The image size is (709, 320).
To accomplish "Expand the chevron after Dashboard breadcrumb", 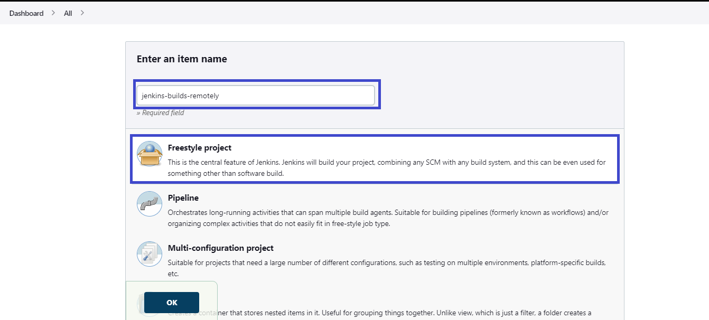I will 52,13.
